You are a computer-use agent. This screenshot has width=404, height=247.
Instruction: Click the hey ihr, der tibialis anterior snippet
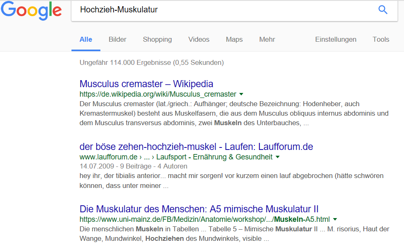[231, 180]
